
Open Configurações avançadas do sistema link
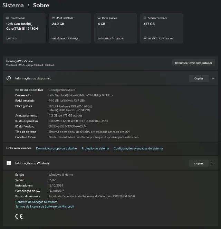(138, 149)
